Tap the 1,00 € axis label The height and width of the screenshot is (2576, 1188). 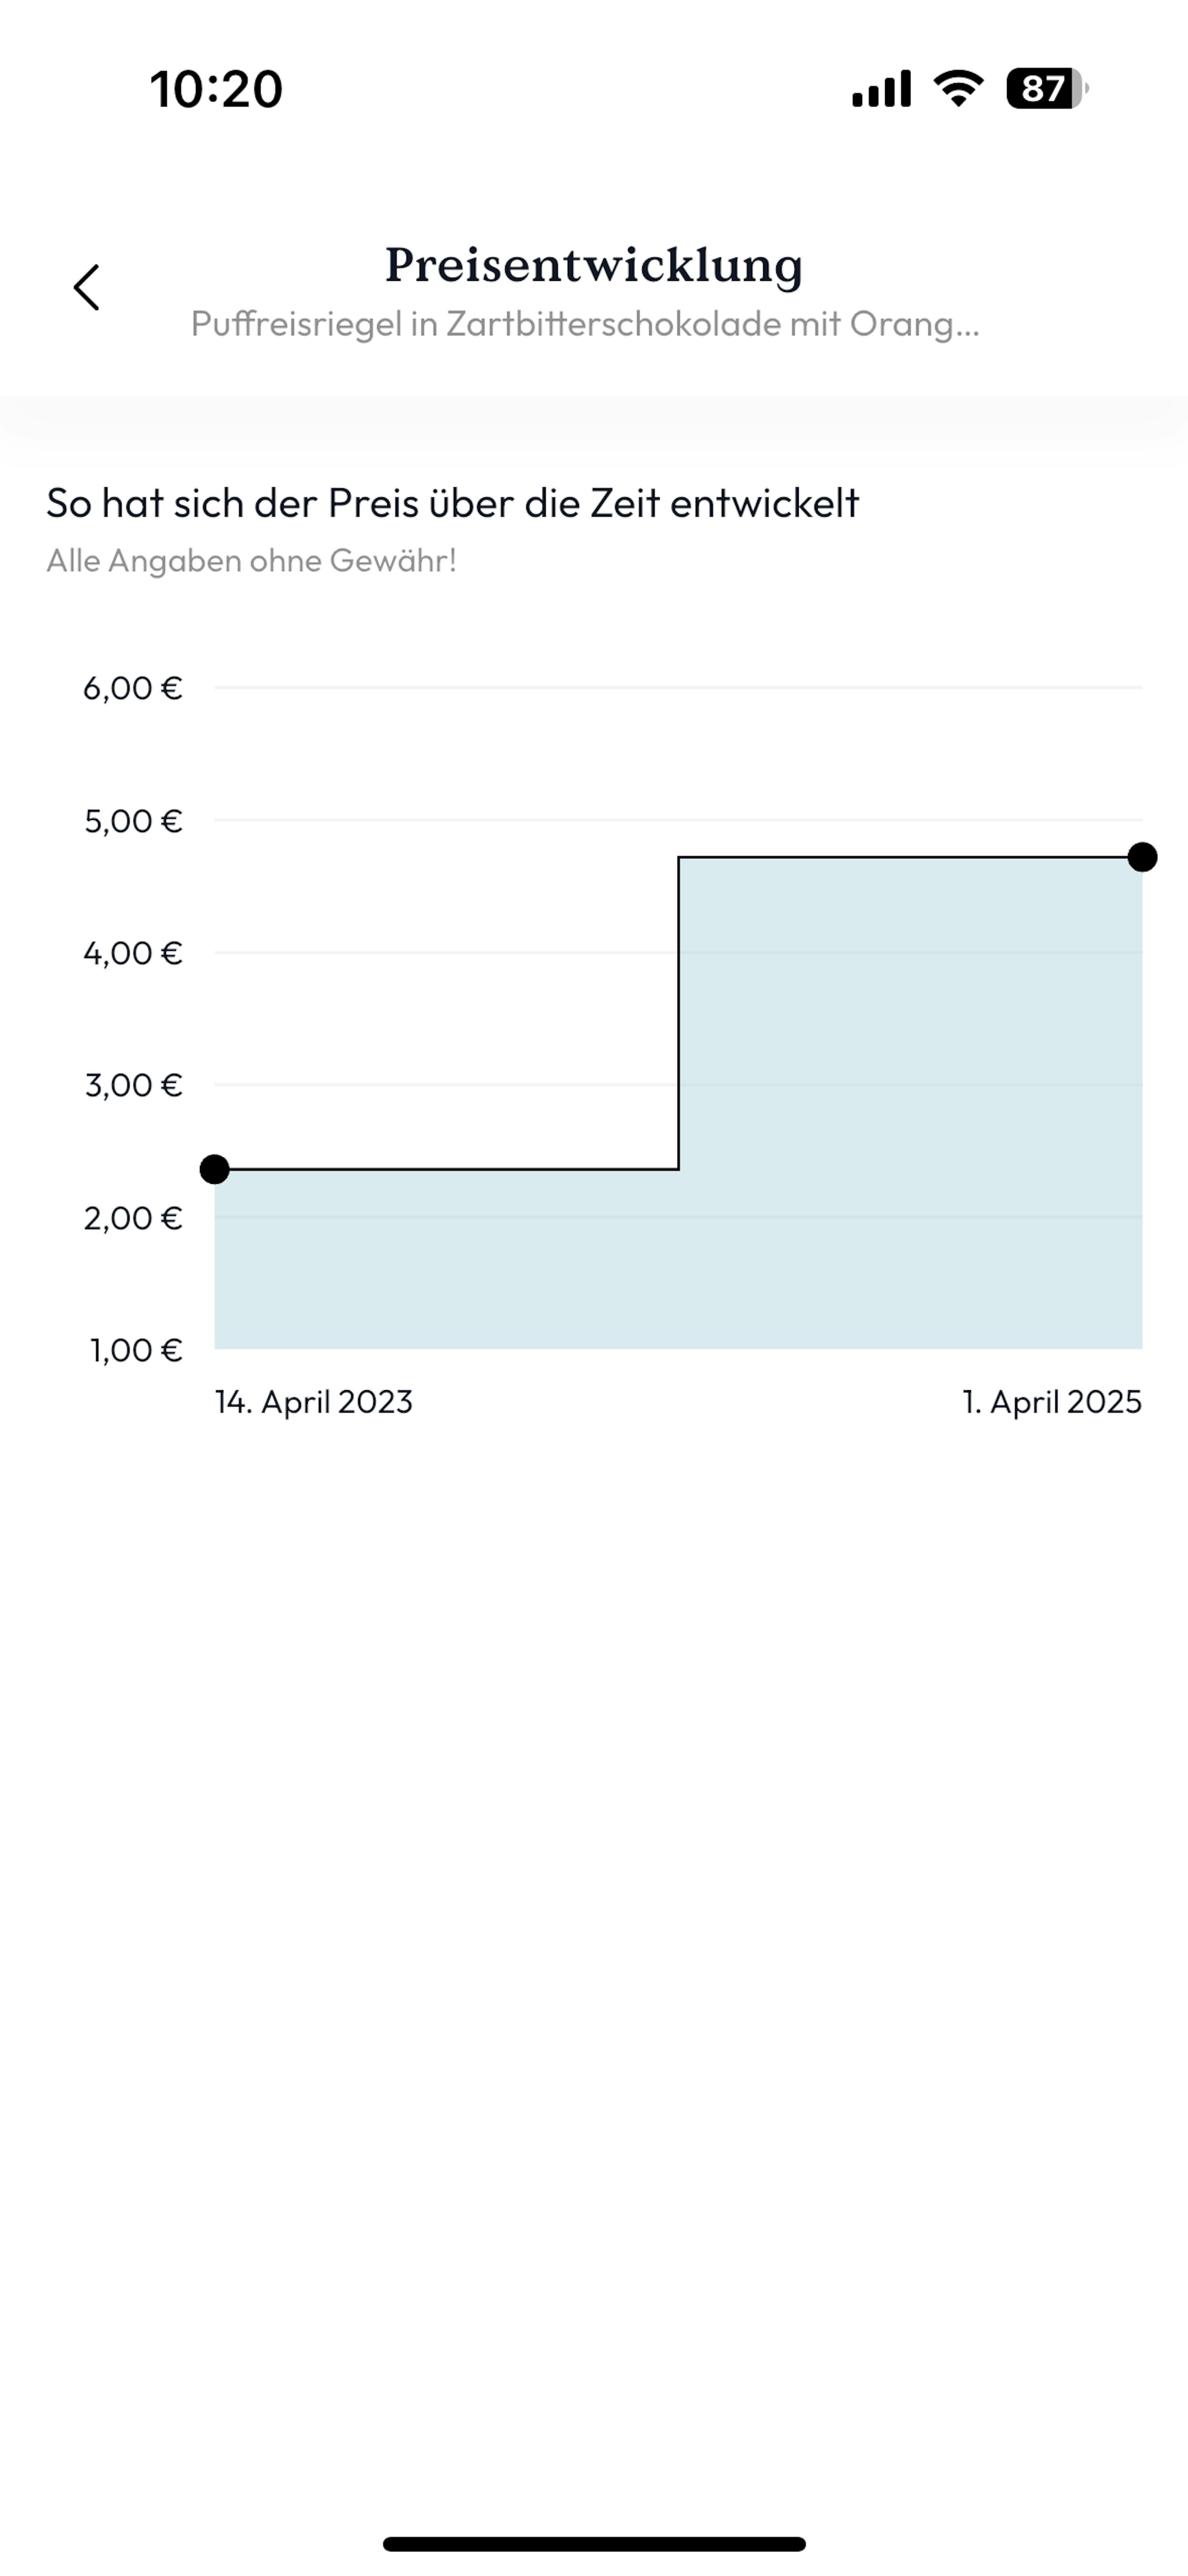(136, 1350)
